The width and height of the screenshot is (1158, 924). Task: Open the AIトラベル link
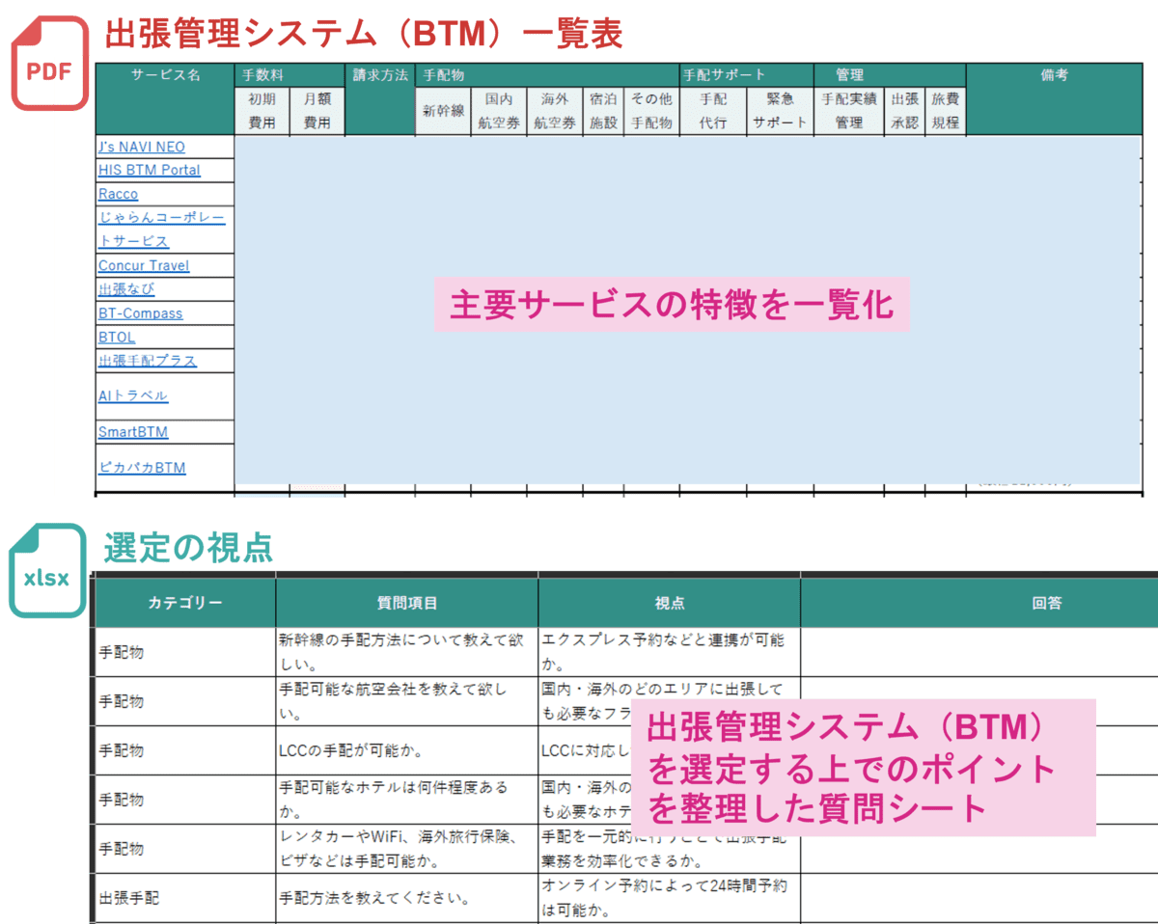(x=132, y=395)
